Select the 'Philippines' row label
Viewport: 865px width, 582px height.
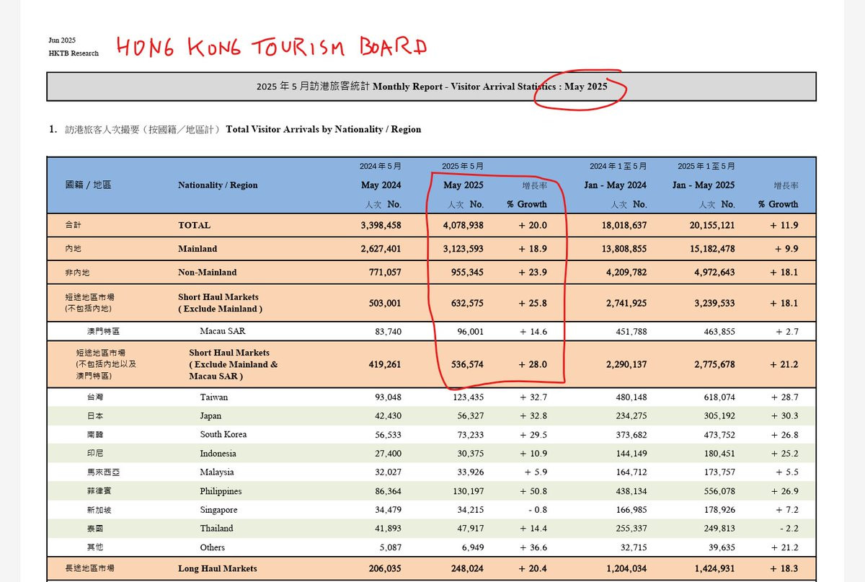pyautogui.click(x=221, y=491)
